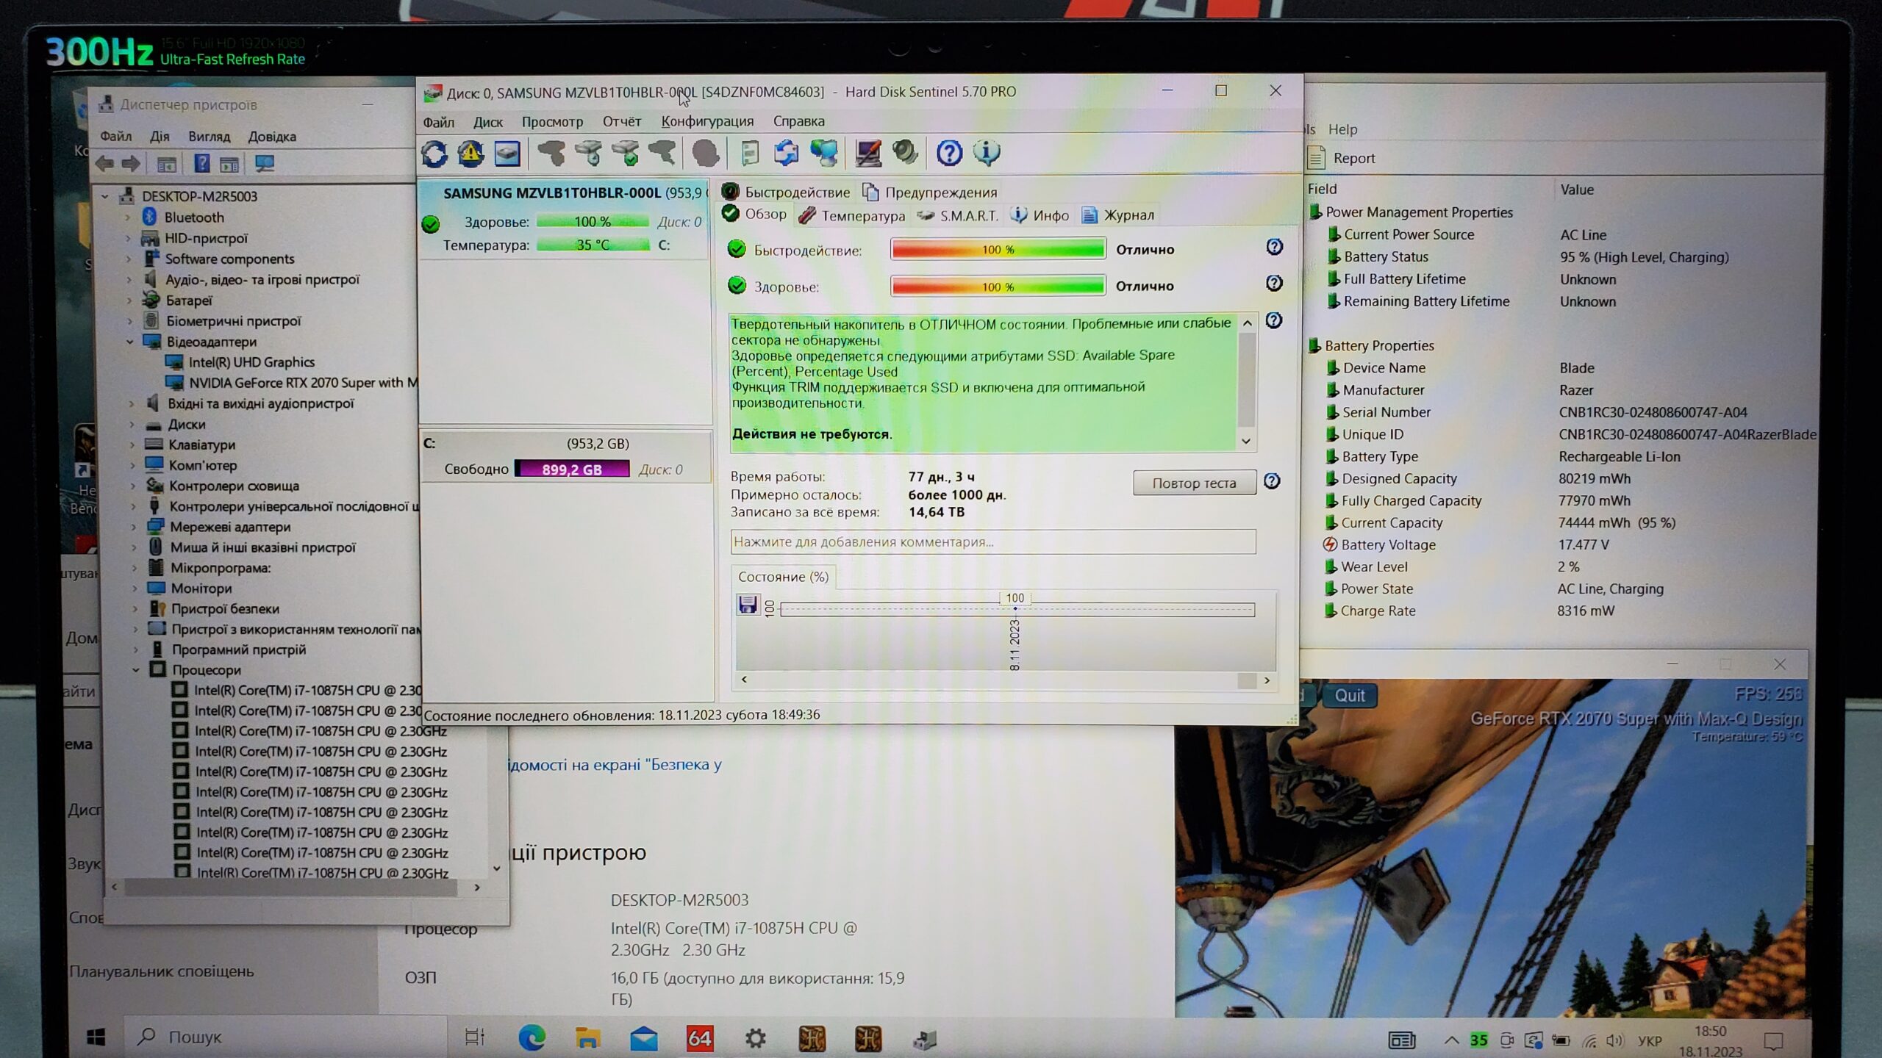The height and width of the screenshot is (1058, 1882).
Task: Click the info speech bubble toolbar icon
Action: (986, 153)
